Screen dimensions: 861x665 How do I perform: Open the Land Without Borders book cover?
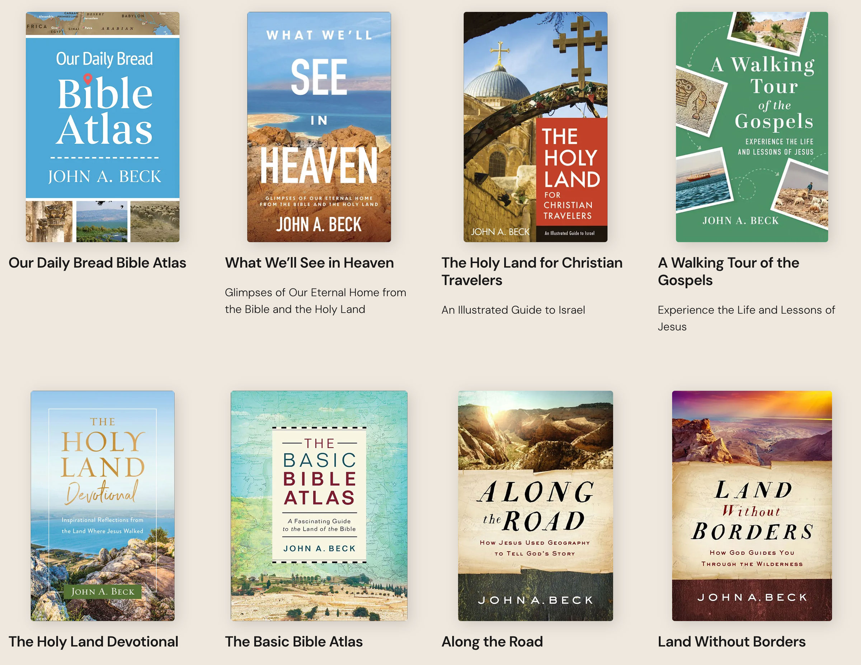point(752,506)
